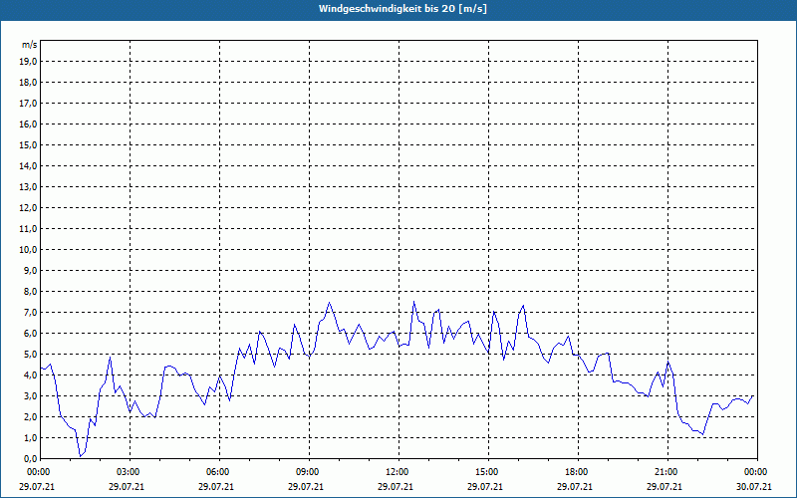Click the 29.07.21 date beneath 15:00

485,487
